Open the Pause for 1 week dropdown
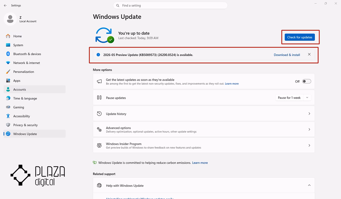The height and width of the screenshot is (199, 341). (x=307, y=98)
